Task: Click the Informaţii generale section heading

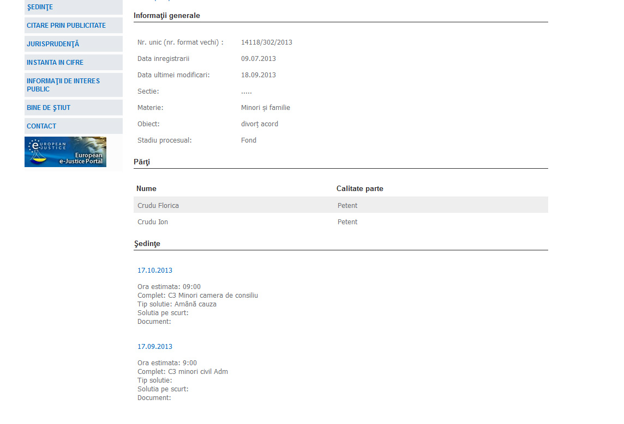Action: (167, 16)
